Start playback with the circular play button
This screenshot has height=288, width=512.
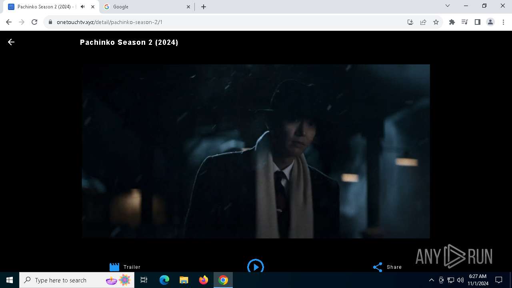(256, 266)
